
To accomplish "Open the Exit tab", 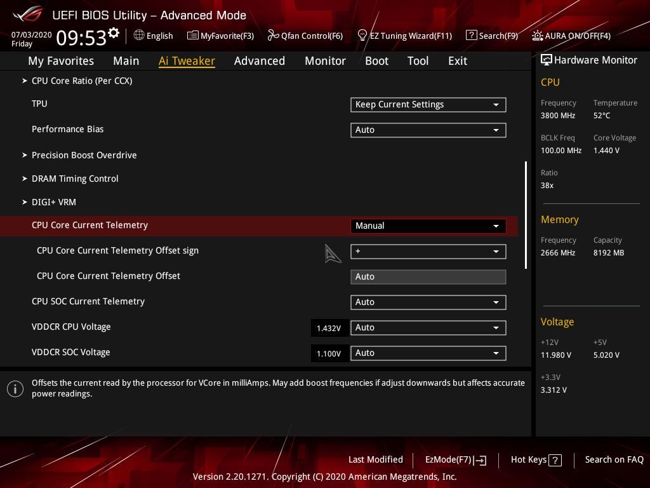I will point(458,60).
